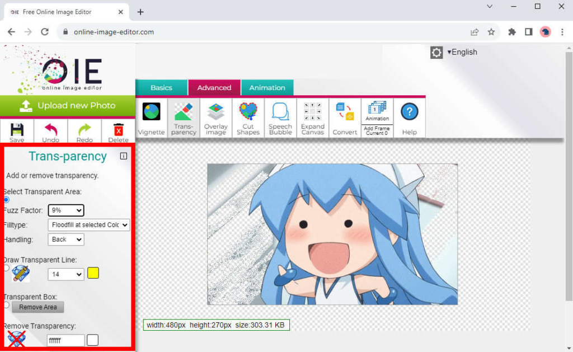Click the yellow line color swatch
This screenshot has width=573, height=352.
(93, 273)
